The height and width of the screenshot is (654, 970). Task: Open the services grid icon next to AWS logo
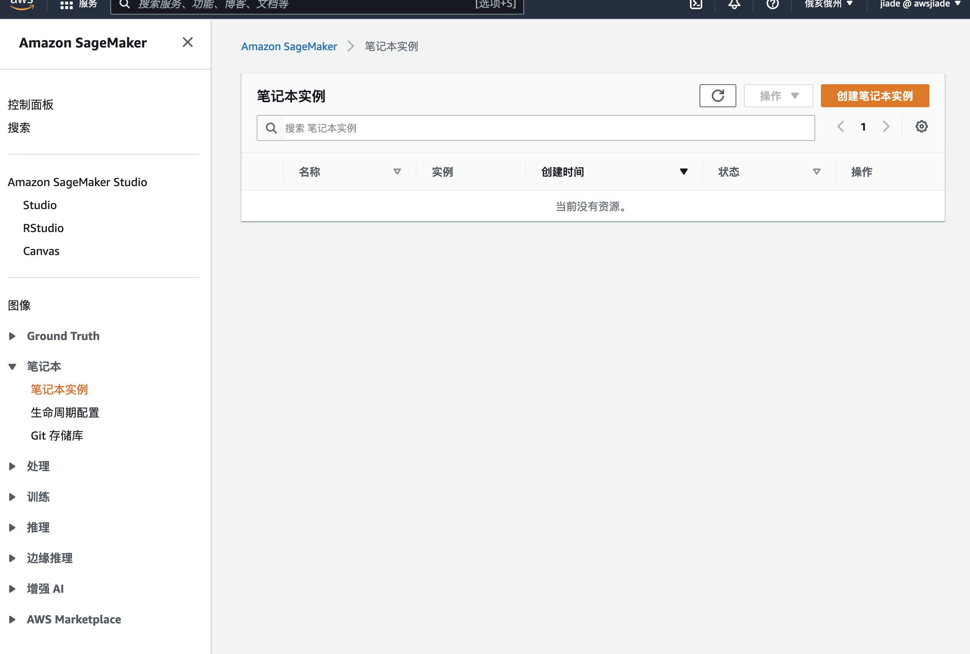click(66, 4)
